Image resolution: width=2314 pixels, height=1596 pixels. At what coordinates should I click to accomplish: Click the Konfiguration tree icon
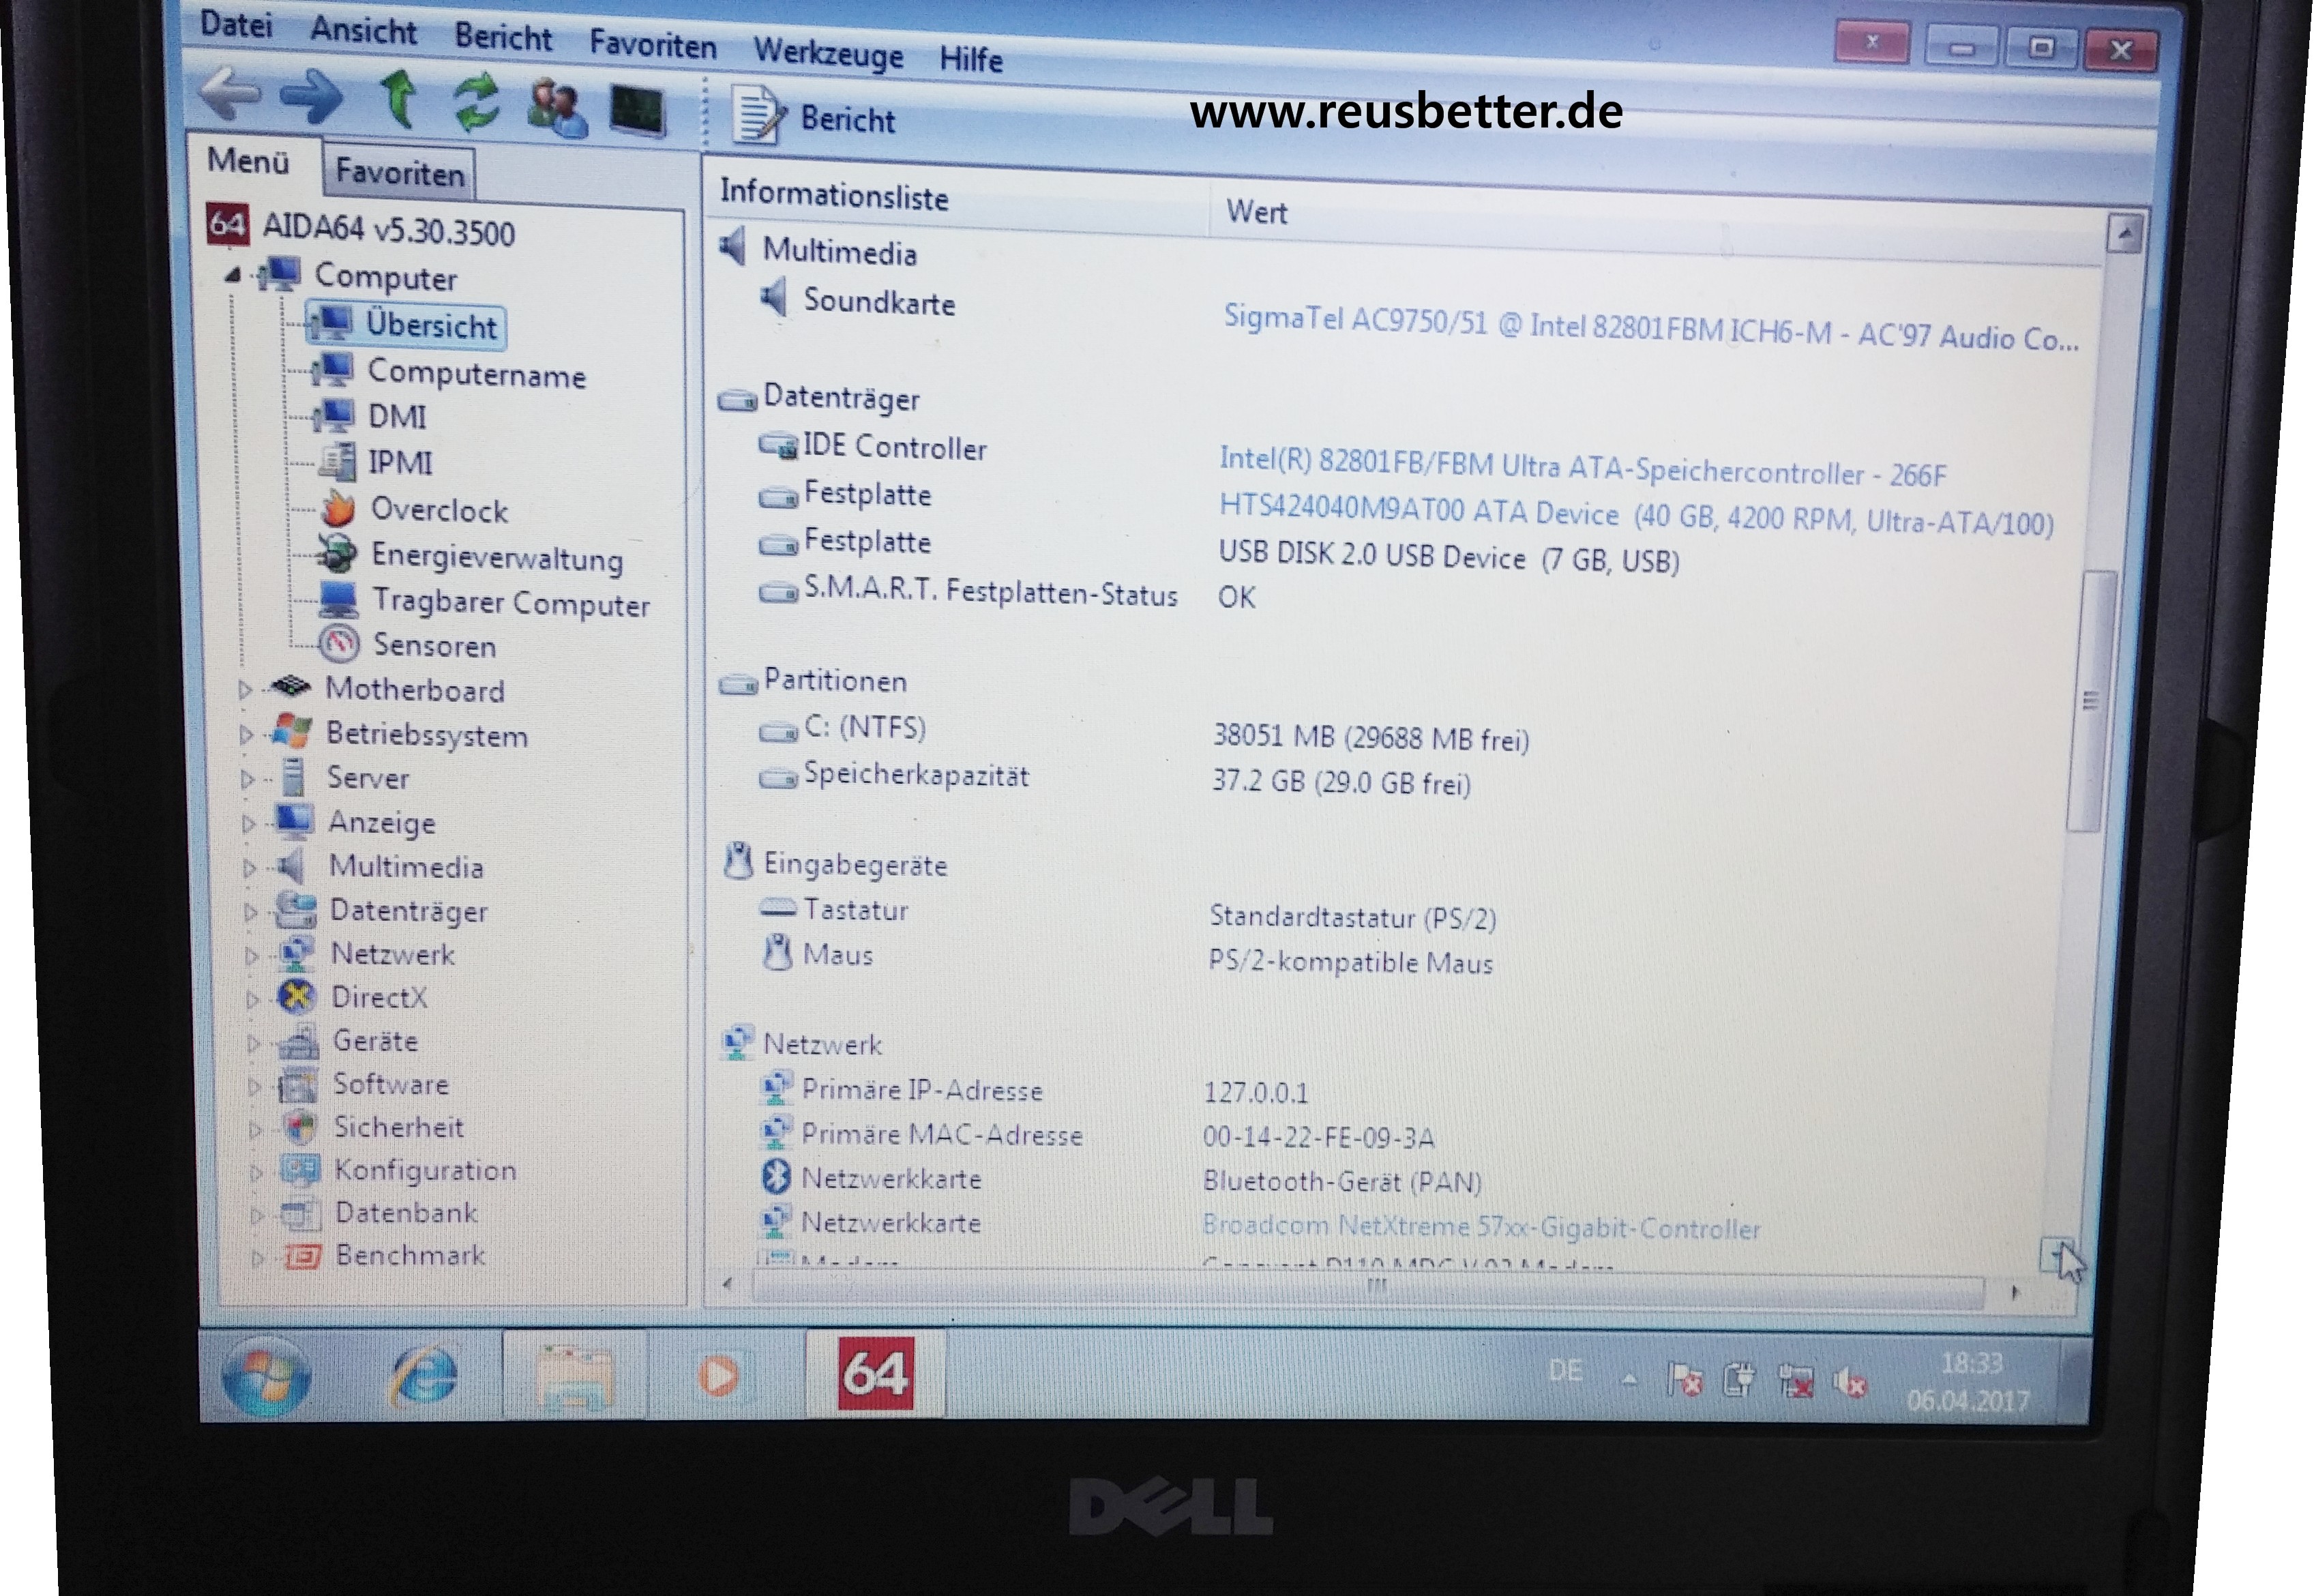[300, 1170]
